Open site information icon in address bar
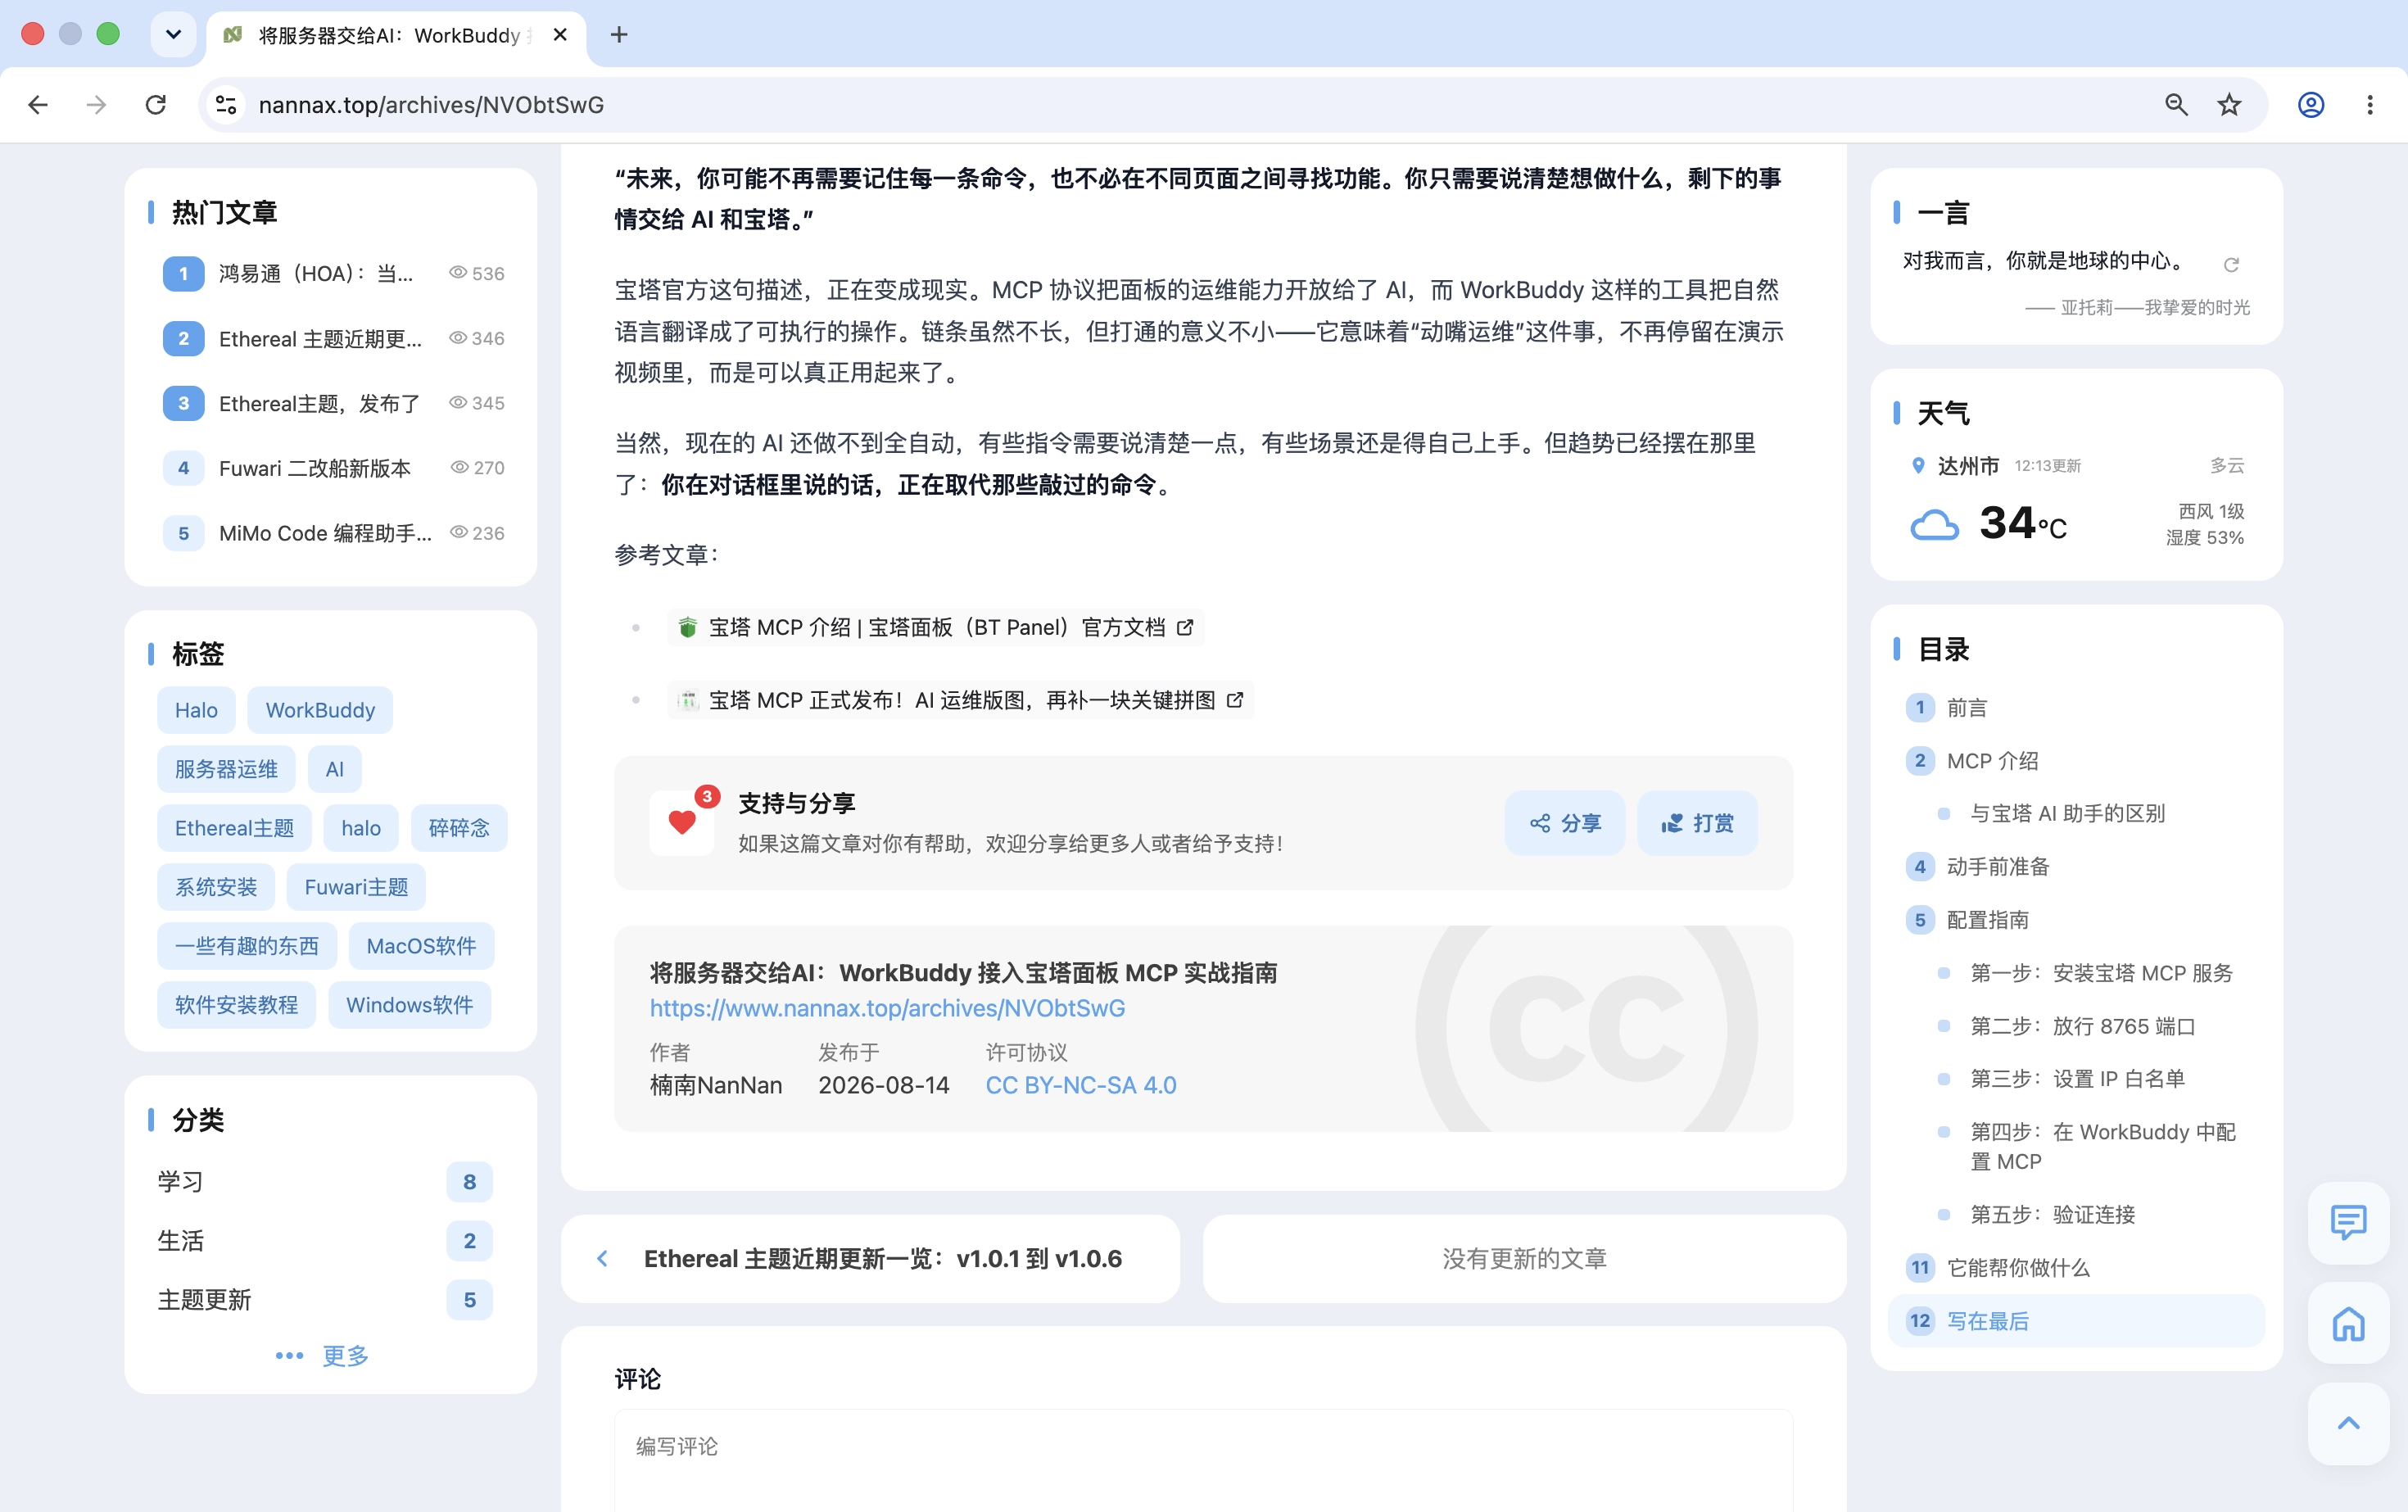This screenshot has width=2408, height=1512. [x=227, y=105]
